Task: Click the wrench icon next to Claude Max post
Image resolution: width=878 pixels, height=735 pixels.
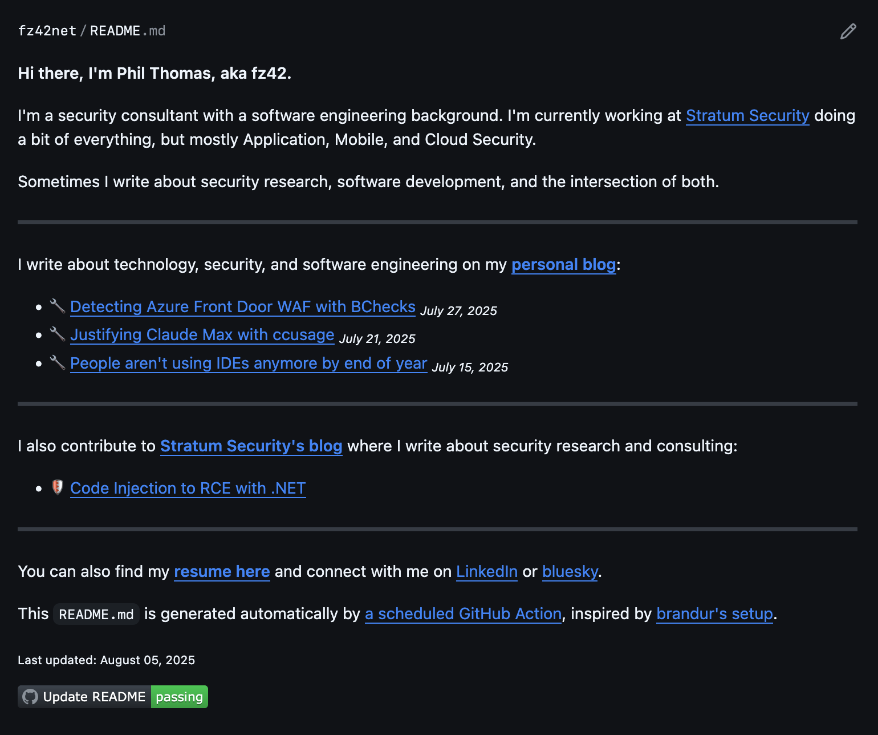Action: point(56,334)
